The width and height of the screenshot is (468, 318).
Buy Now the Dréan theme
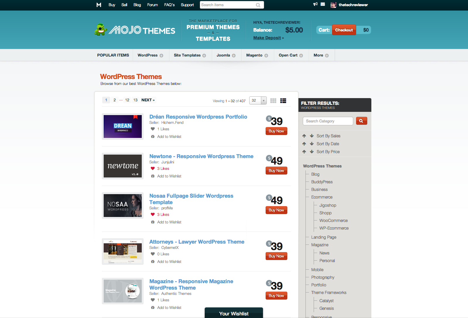click(x=276, y=131)
